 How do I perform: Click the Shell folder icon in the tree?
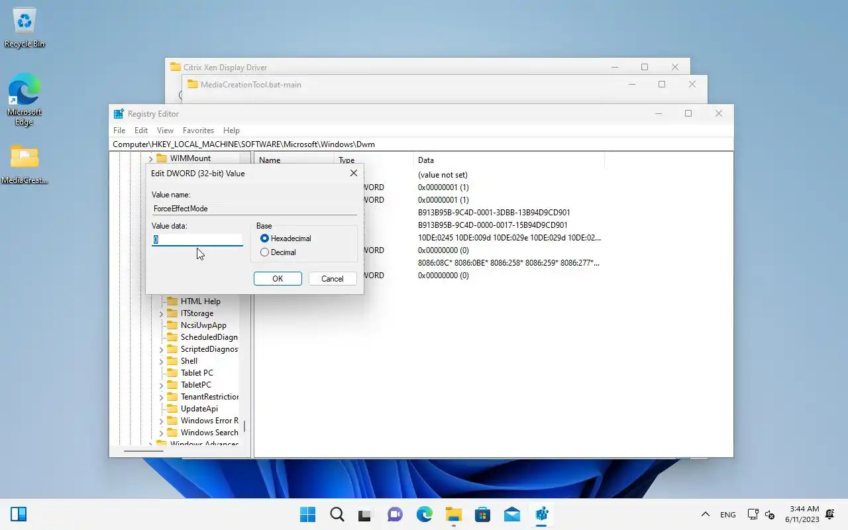pos(172,361)
